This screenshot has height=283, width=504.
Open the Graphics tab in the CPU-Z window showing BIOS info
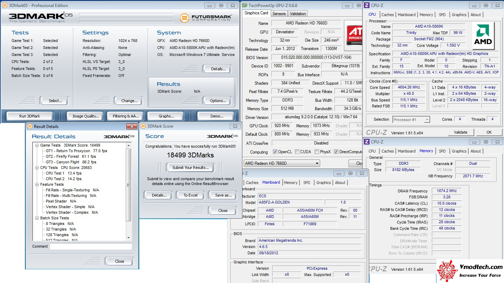coord(324,183)
